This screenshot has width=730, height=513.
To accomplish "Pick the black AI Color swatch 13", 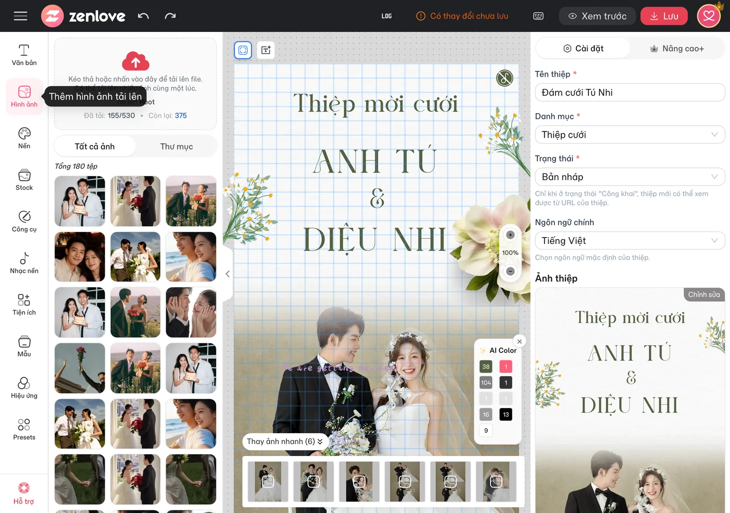I will 506,415.
